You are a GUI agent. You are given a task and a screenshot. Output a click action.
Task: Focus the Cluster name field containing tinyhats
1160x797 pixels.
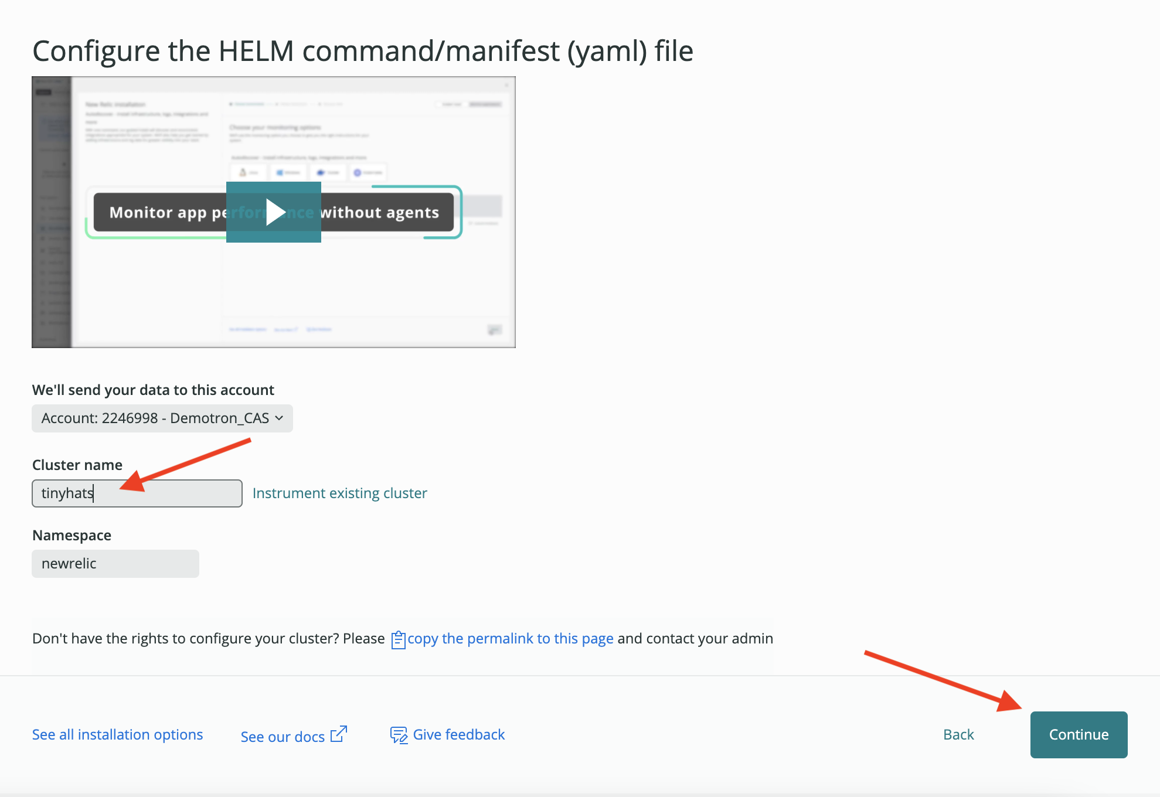click(137, 493)
